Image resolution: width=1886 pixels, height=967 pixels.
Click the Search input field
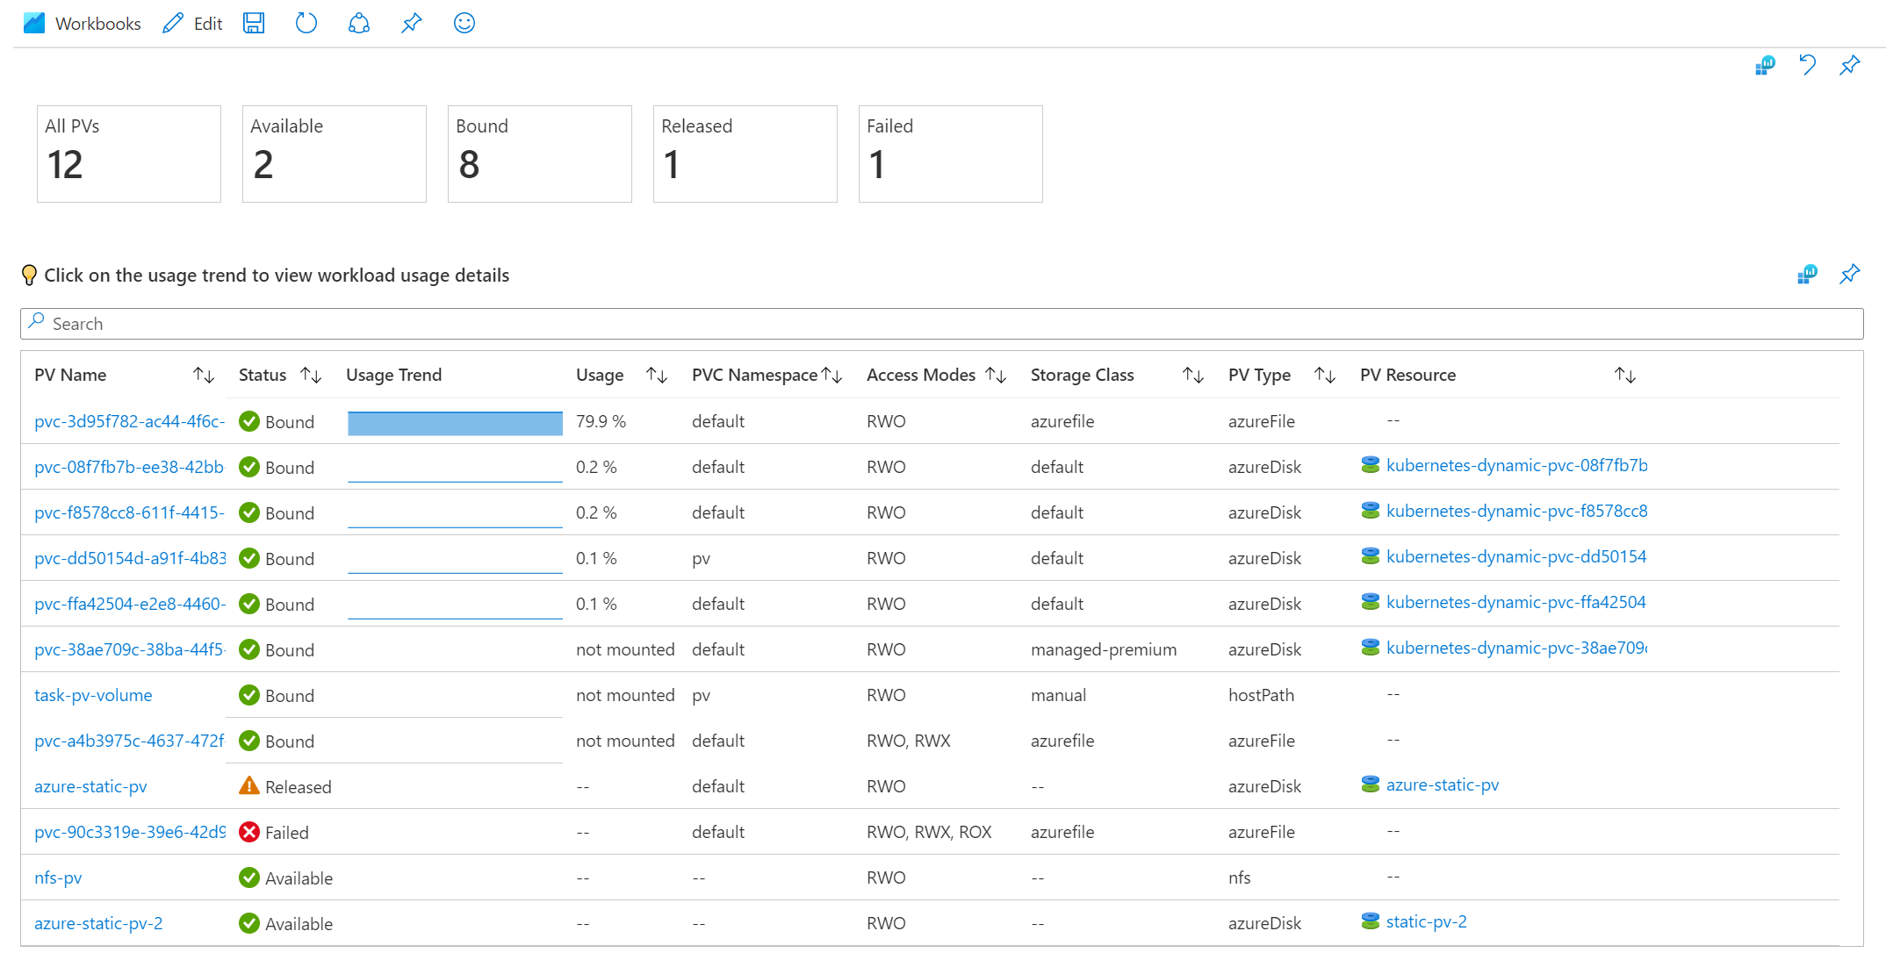[942, 323]
